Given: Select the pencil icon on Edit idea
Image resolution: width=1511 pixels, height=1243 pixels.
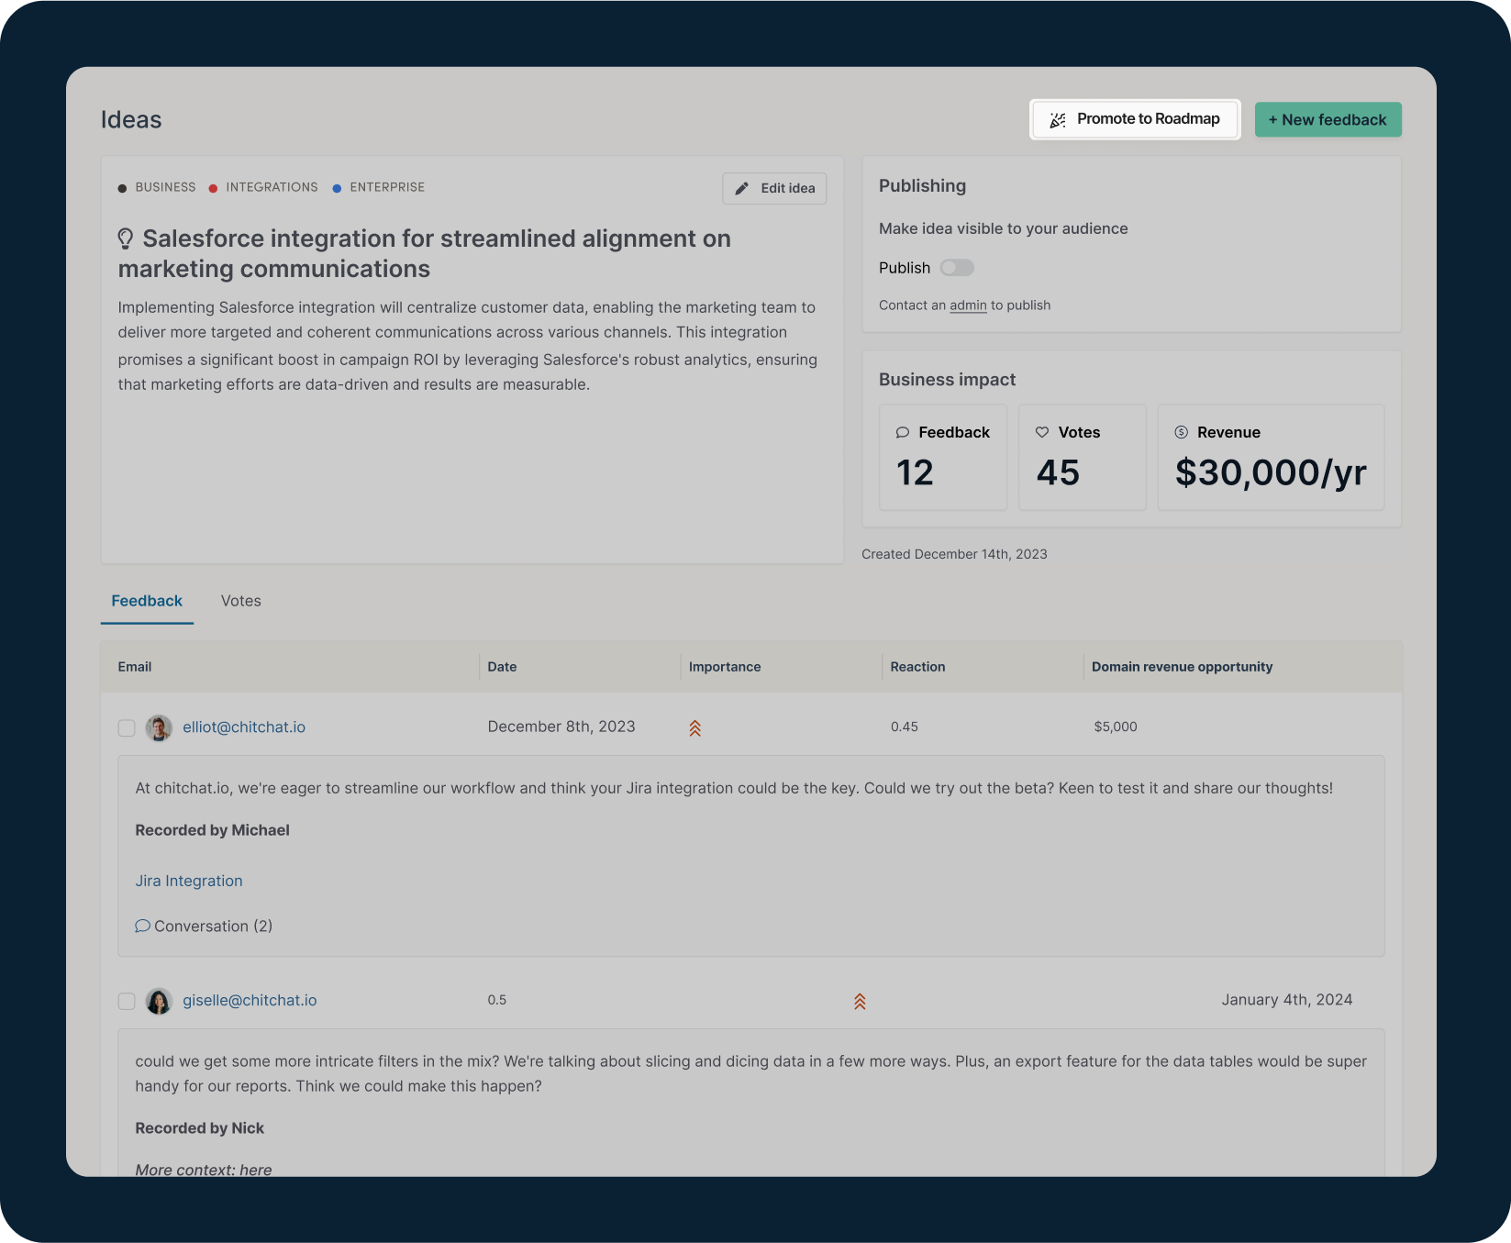Looking at the screenshot, I should pos(742,188).
